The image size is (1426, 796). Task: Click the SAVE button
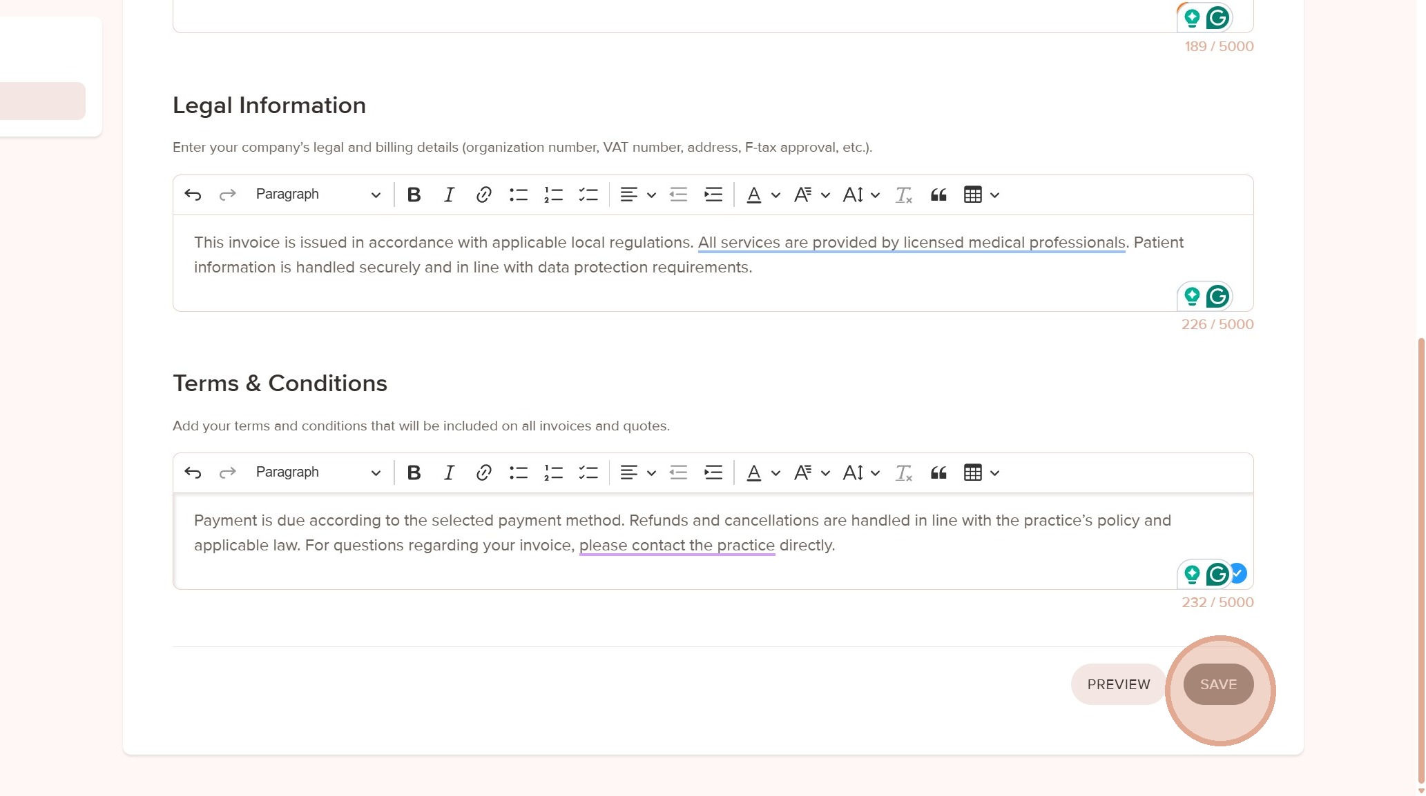(x=1218, y=684)
